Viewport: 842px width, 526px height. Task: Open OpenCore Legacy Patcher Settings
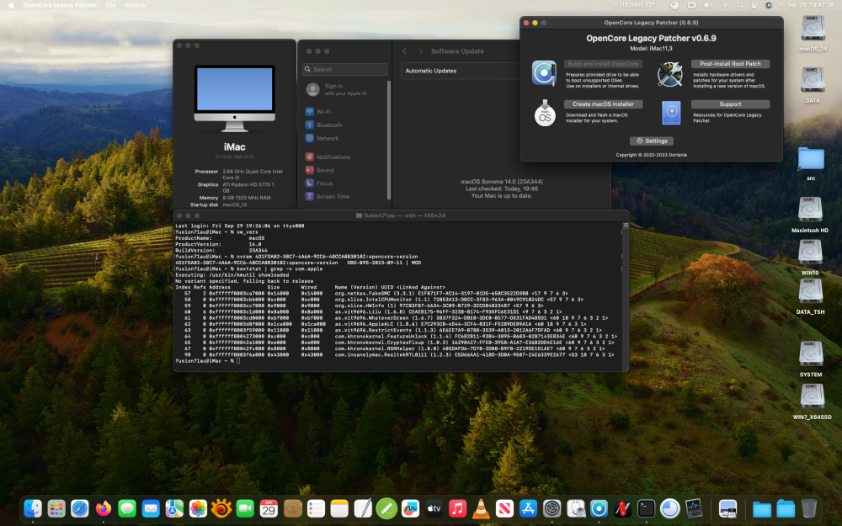coord(652,141)
